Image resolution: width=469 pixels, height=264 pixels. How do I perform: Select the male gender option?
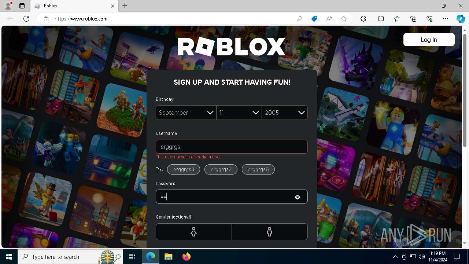click(x=270, y=232)
